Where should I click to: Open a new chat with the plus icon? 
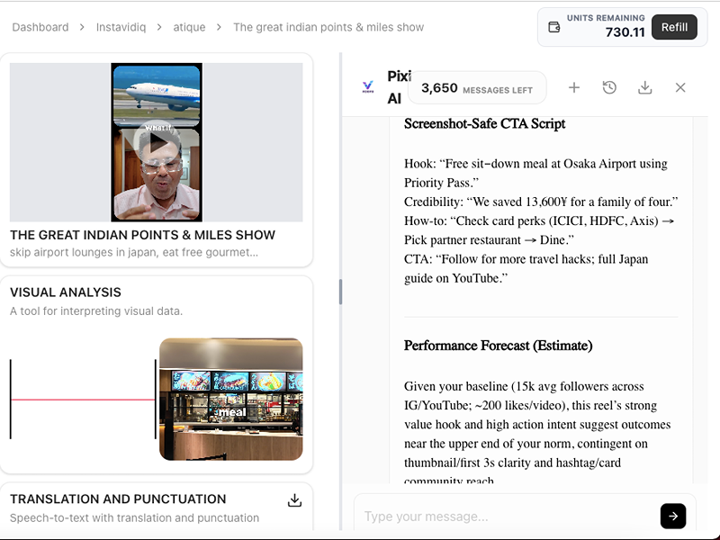tap(574, 87)
